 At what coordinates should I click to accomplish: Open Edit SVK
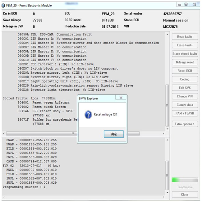click(x=185, y=88)
